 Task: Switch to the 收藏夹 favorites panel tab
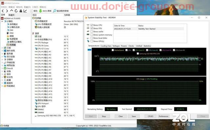pos(11,15)
